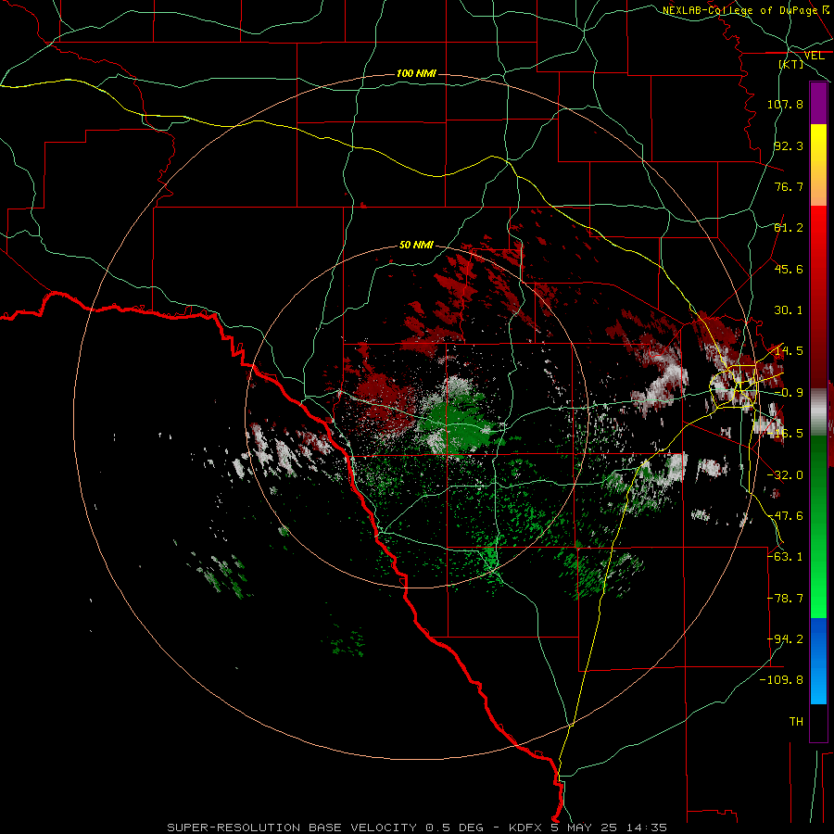This screenshot has height=834, width=834.
Task: Click the 76.7 velocity scale value
Action: coord(789,186)
